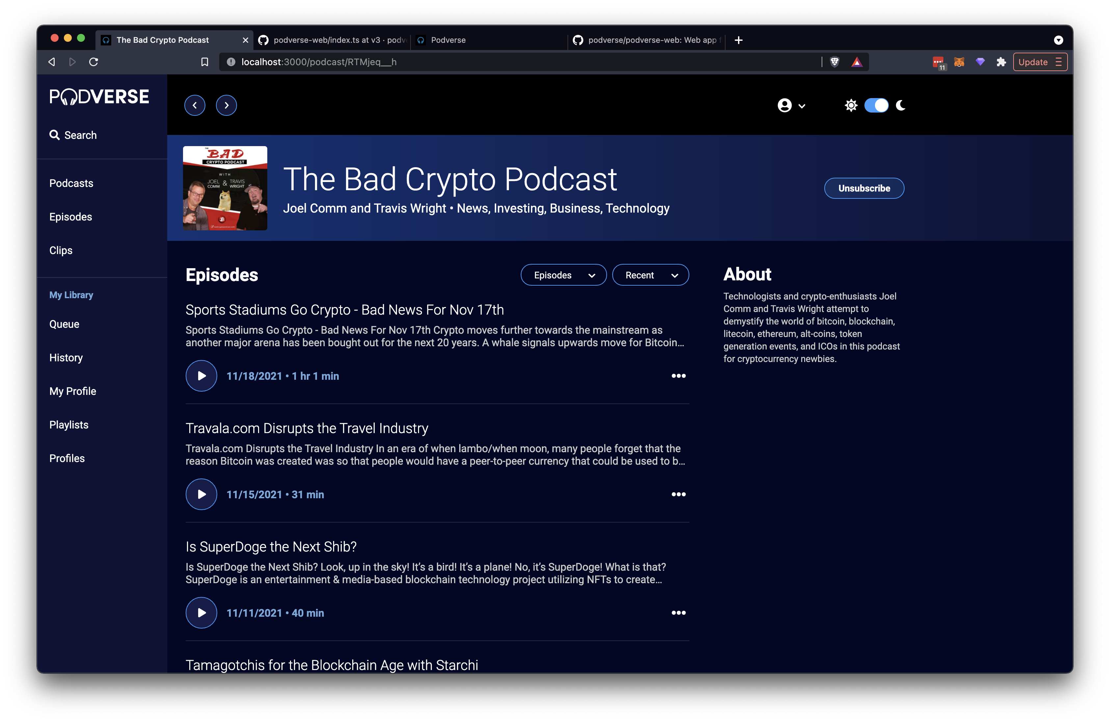Viewport: 1110px width, 722px height.
Task: Toggle the dark mode switch
Action: tap(876, 105)
